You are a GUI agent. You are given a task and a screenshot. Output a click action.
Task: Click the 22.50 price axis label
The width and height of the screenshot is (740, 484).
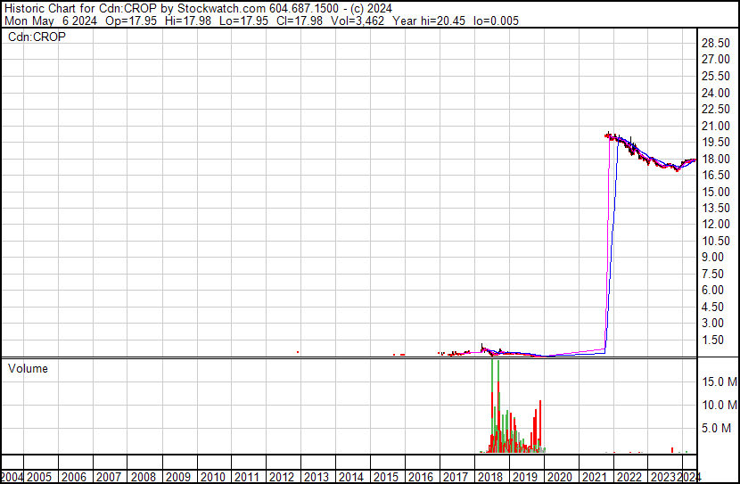pos(716,109)
